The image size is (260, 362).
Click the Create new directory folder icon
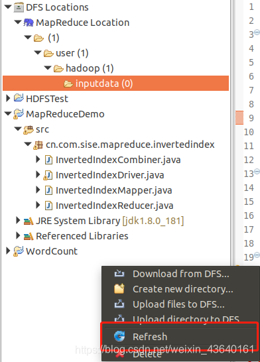[x=119, y=289]
